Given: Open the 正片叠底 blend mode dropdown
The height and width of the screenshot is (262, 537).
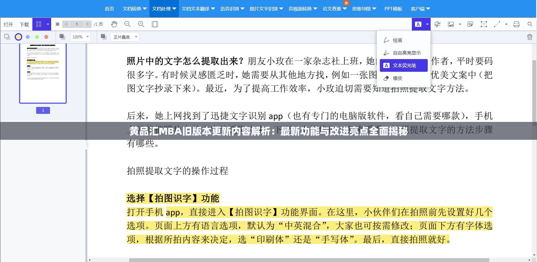Looking at the screenshot, I should [x=125, y=37].
